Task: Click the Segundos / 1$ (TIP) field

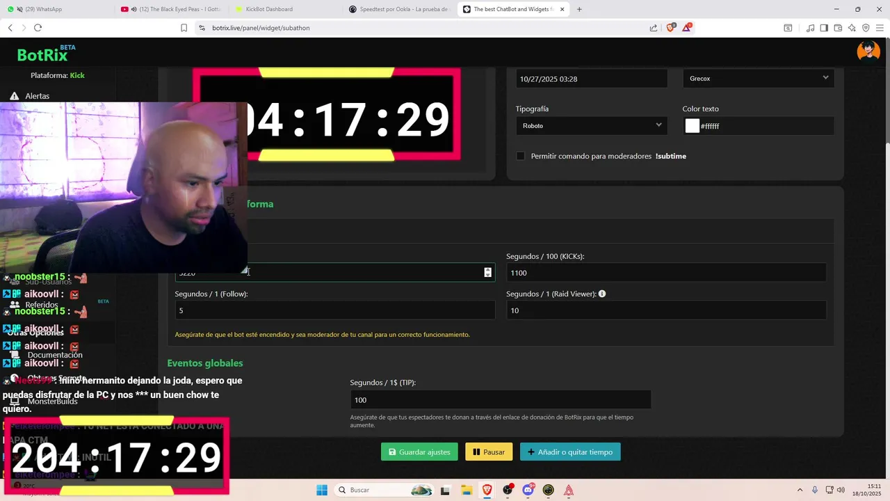Action: (x=501, y=399)
